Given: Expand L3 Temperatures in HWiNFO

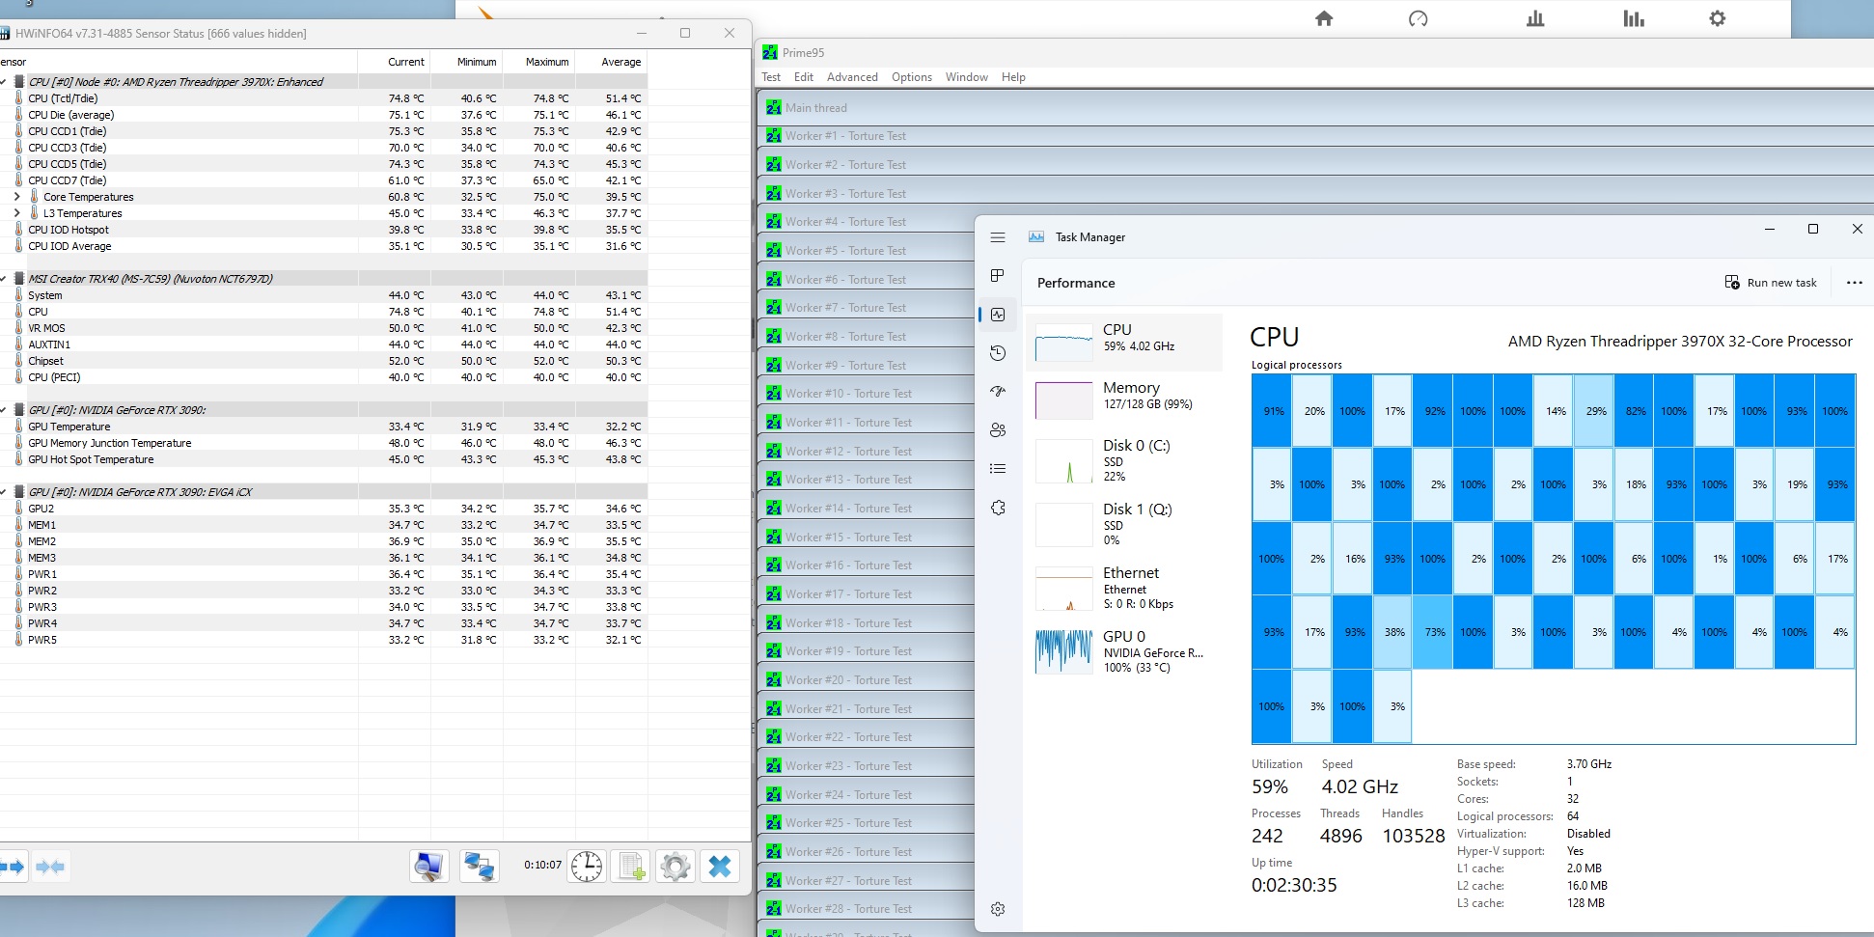Looking at the screenshot, I should (16, 213).
